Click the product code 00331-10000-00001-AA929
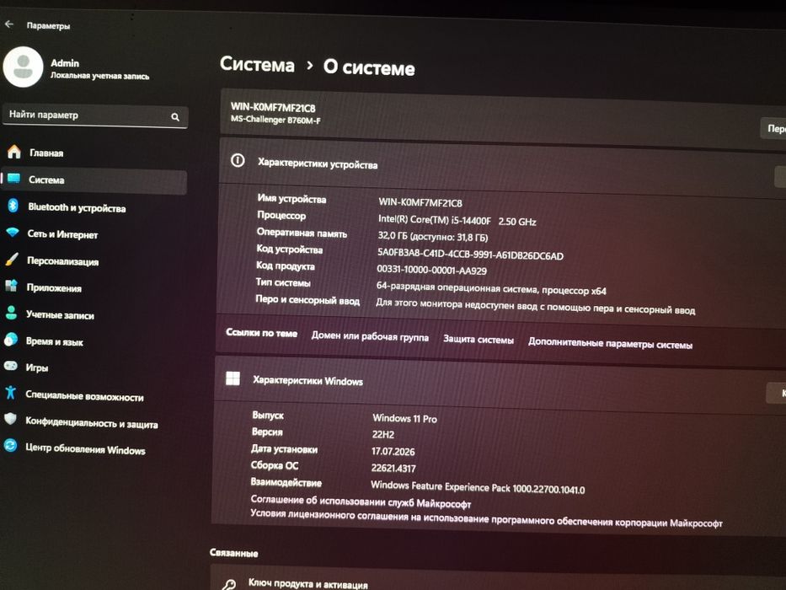Image resolution: width=786 pixels, height=590 pixels. (x=431, y=270)
